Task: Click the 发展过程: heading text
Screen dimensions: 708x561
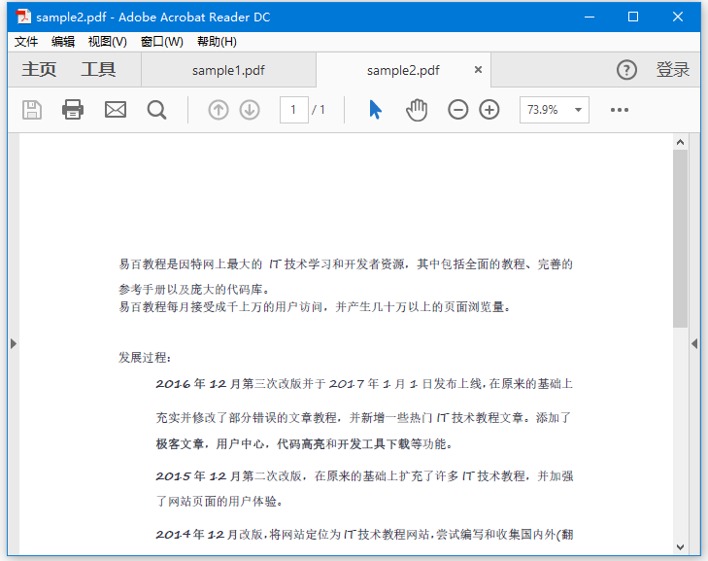Action: pos(145,358)
